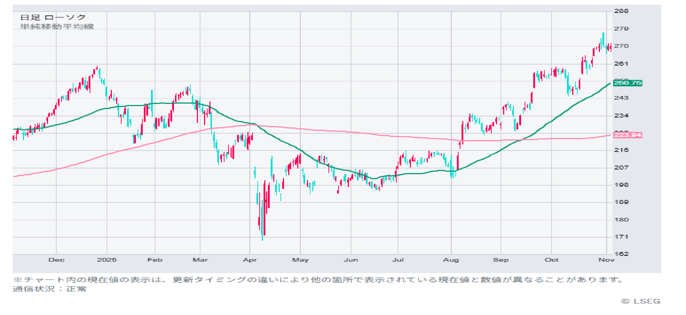This screenshot has width=686, height=315.
Task: Click the 270 price level on the axis
Action: (x=621, y=46)
